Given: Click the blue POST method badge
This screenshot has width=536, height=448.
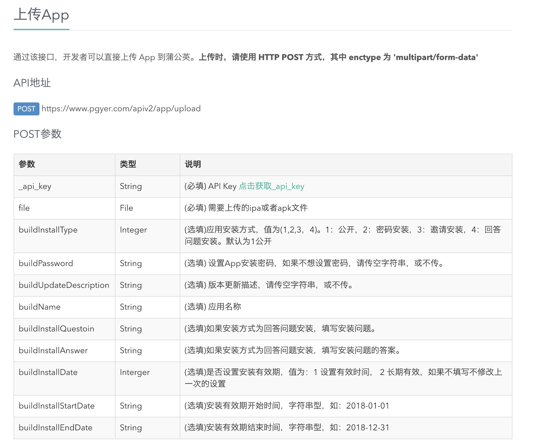Looking at the screenshot, I should [27, 109].
